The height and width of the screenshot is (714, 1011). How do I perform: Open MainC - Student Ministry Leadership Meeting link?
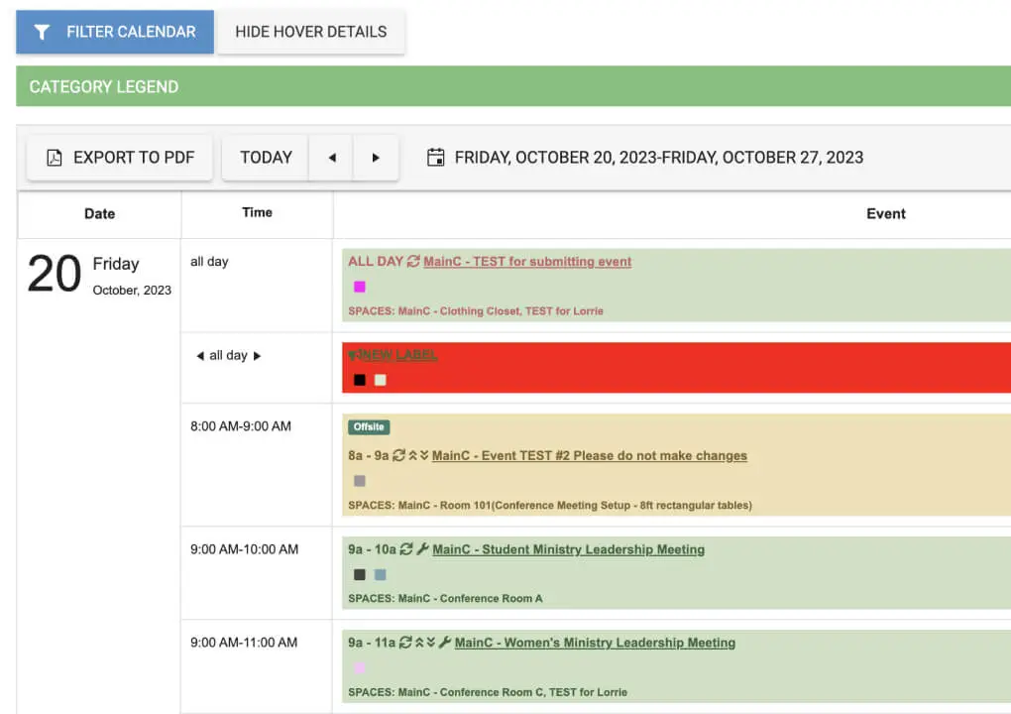(568, 549)
